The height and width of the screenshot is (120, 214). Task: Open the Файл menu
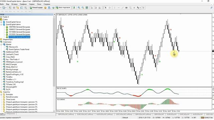pyautogui.click(x=2, y=4)
